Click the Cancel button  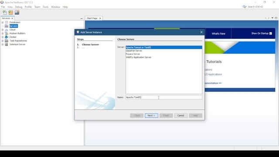pyautogui.click(x=180, y=116)
